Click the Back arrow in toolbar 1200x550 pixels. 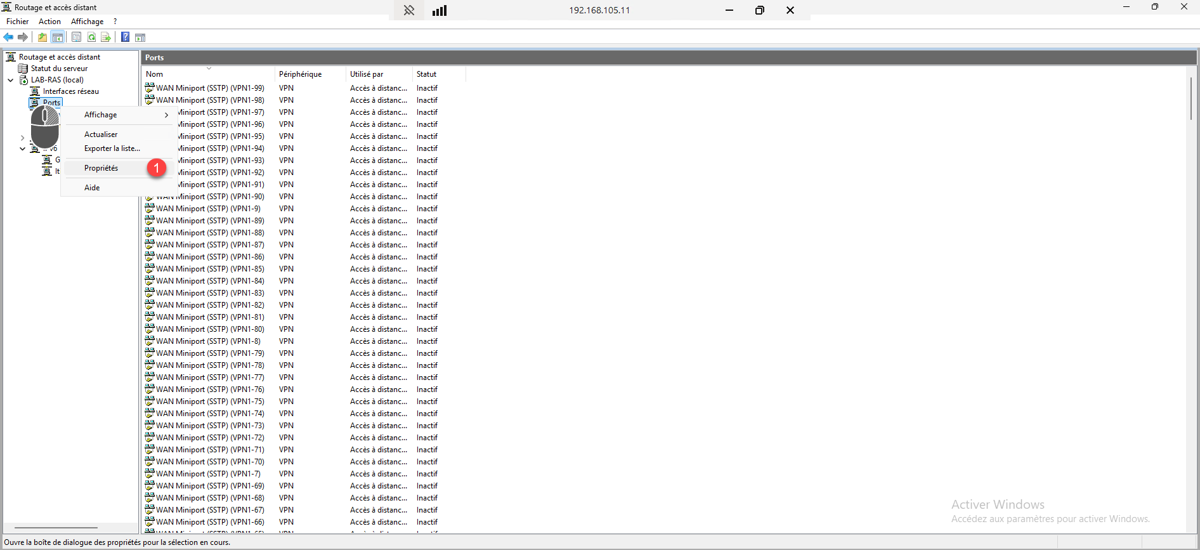tap(9, 37)
